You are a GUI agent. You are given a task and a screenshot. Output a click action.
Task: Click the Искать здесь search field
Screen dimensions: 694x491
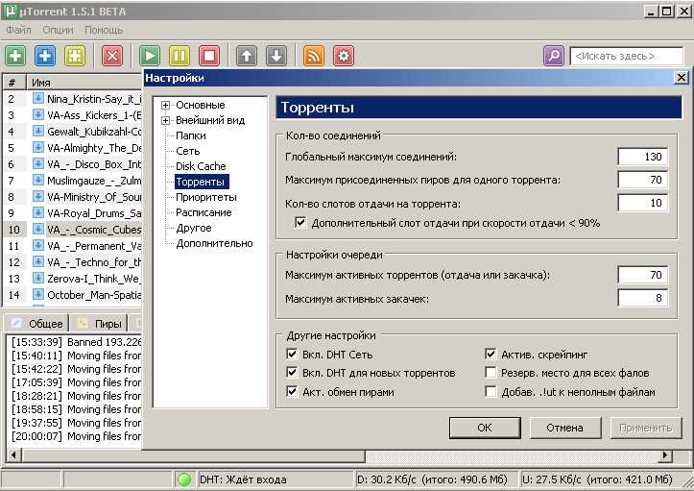coord(627,56)
